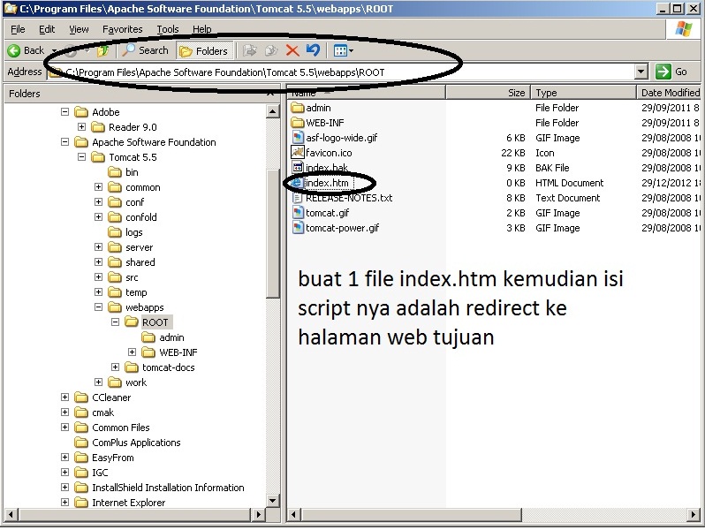Viewport: 705px width, 530px height.
Task: Collapse the Tomcat 5.5 node
Action: [81, 157]
